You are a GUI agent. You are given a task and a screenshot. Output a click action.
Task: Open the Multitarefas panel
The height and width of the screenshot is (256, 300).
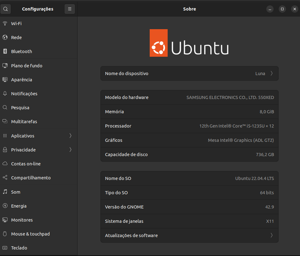39,122
